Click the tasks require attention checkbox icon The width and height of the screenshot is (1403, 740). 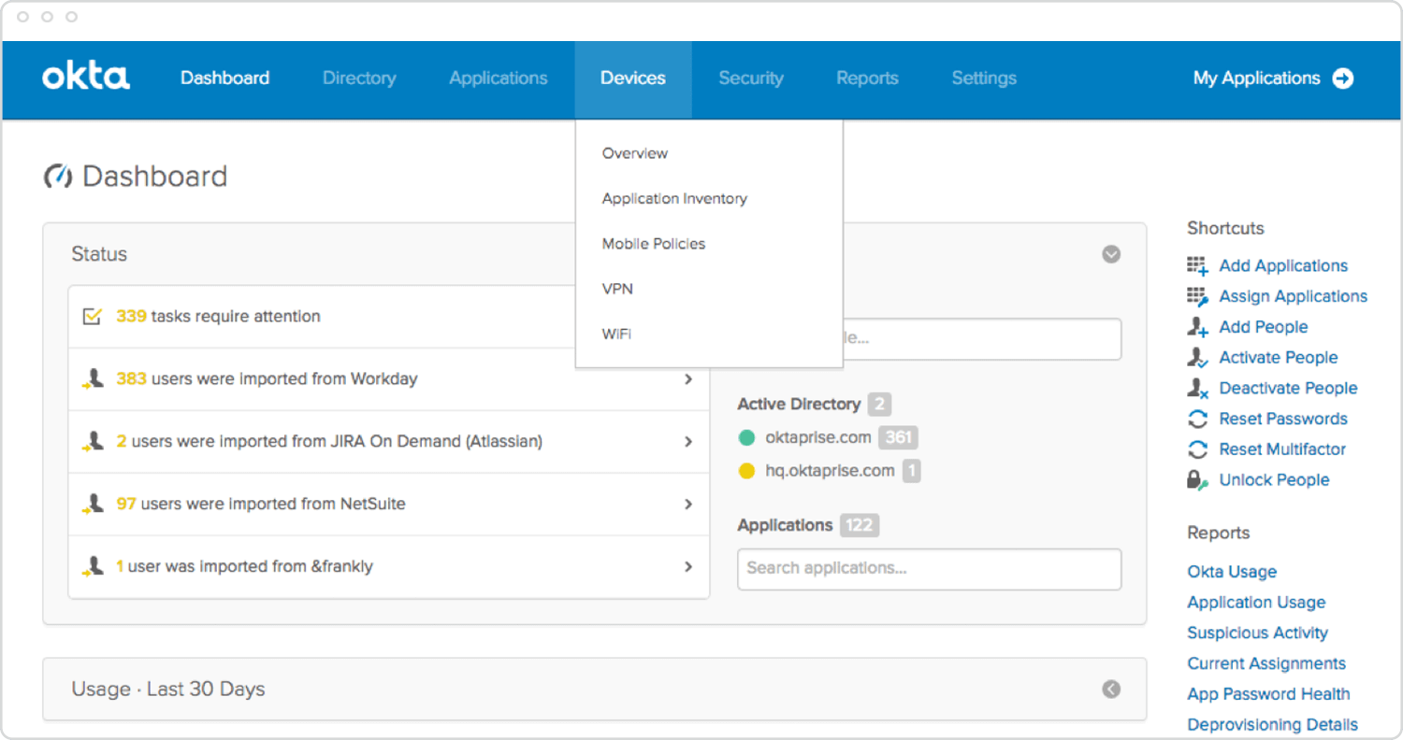tap(92, 317)
